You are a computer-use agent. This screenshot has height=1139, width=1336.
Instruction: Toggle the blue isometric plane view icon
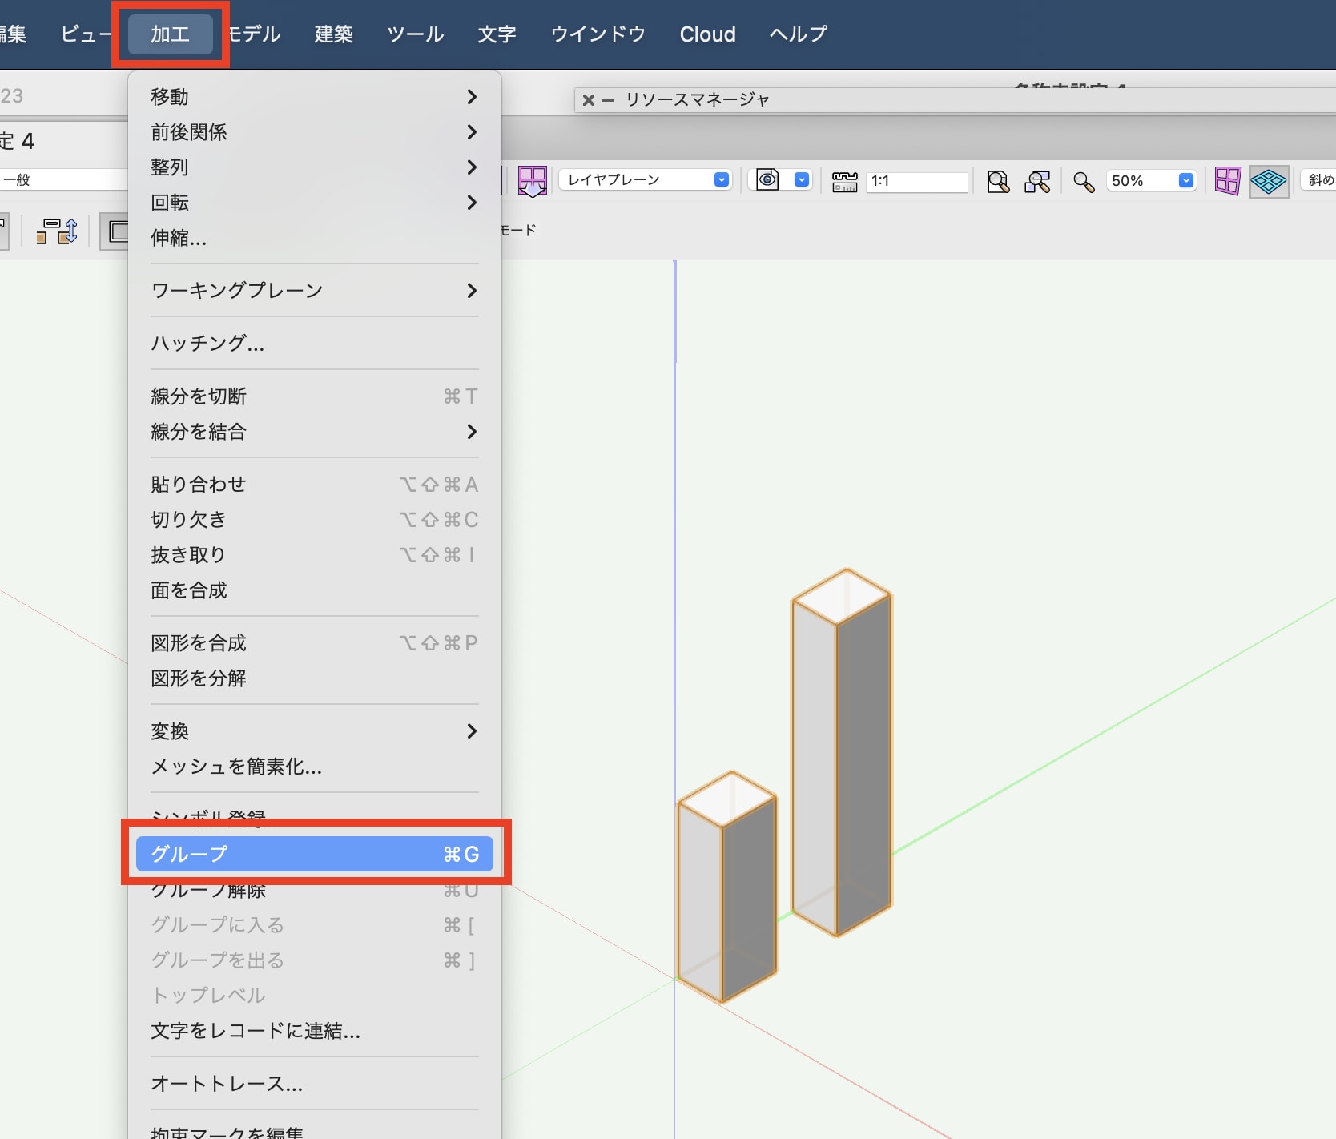[x=1269, y=181]
